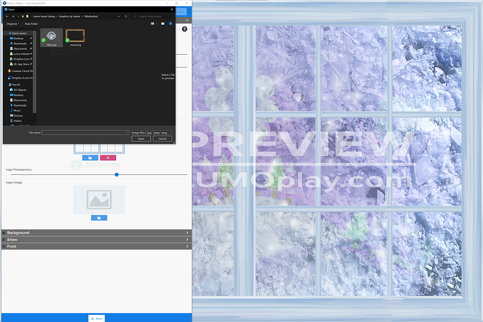The height and width of the screenshot is (322, 483).
Task: Expand the Frost section
Action: (x=97, y=246)
